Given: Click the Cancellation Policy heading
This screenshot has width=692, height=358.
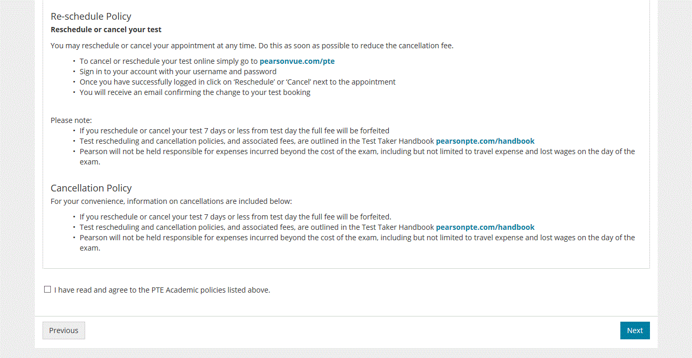Looking at the screenshot, I should coord(91,188).
